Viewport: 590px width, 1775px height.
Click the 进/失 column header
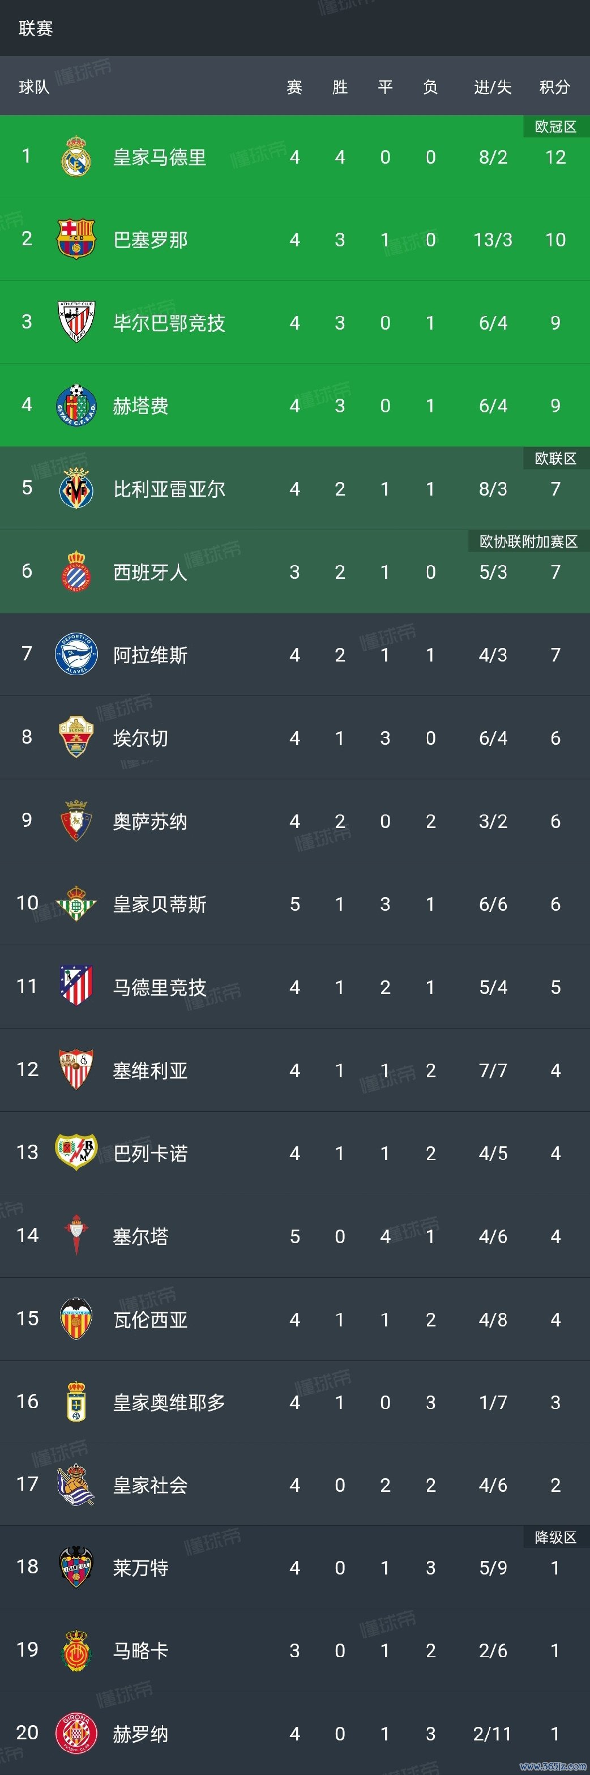[x=493, y=87]
